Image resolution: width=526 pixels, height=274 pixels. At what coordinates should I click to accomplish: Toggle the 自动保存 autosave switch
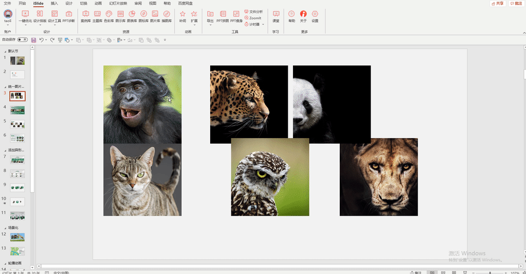click(22, 39)
